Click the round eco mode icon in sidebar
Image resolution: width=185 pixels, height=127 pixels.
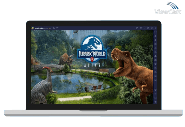click(155, 80)
